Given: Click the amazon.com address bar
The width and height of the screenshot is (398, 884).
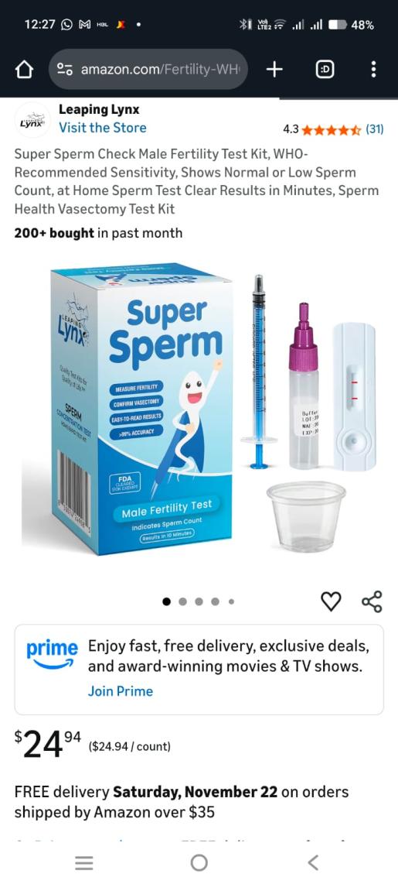Looking at the screenshot, I should 148,70.
